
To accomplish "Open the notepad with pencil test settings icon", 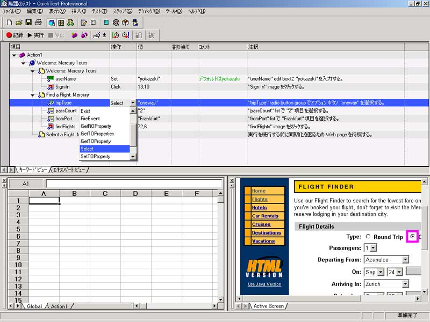I will coord(84,23).
